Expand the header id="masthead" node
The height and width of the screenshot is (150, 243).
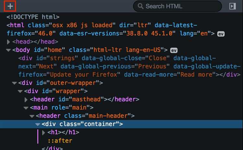[x=26, y=100]
